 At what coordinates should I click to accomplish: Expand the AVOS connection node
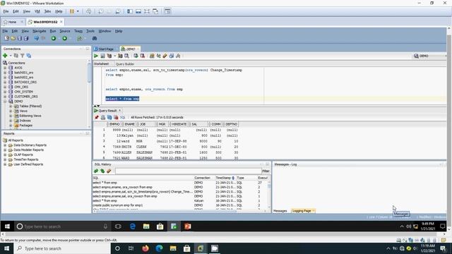click(5, 68)
